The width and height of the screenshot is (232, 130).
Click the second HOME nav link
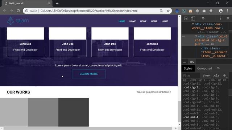(132, 21)
